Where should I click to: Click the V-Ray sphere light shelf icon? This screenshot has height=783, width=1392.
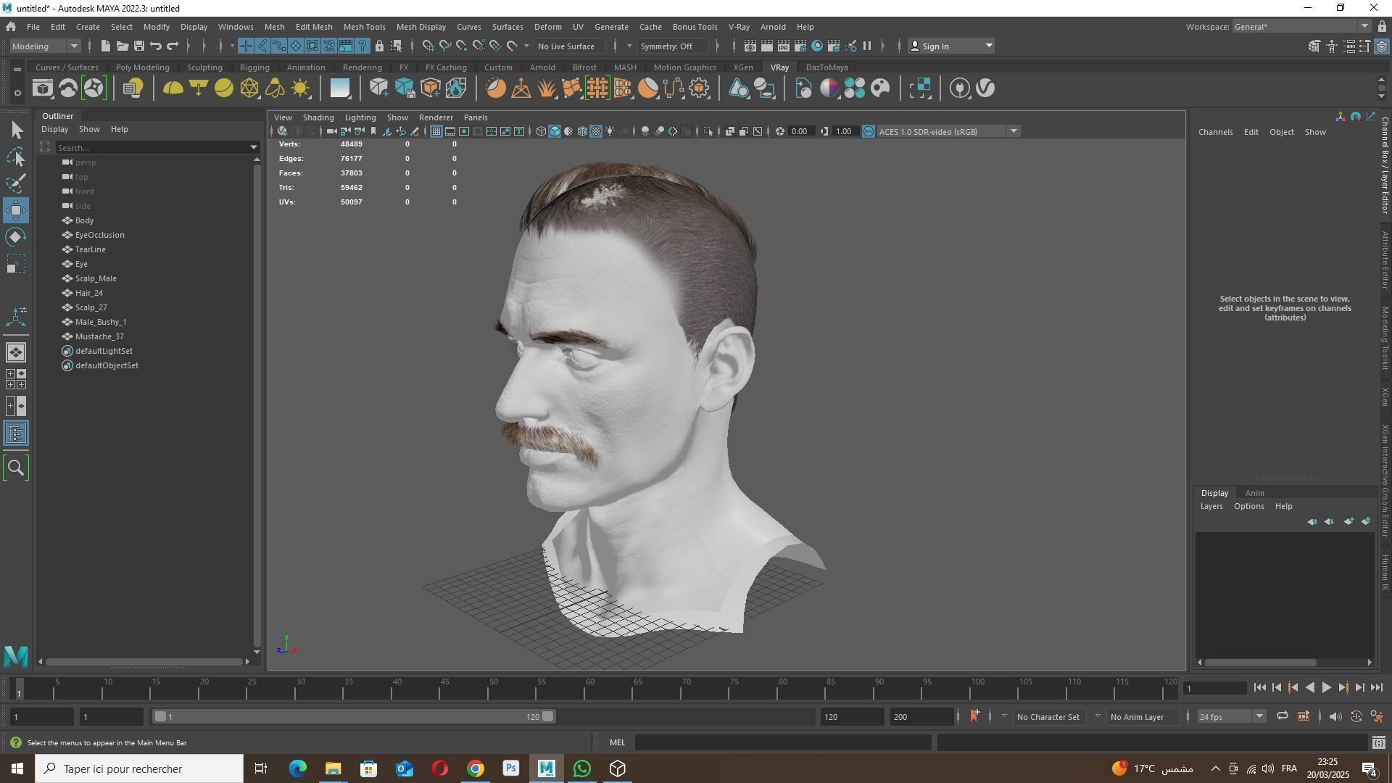pos(224,88)
